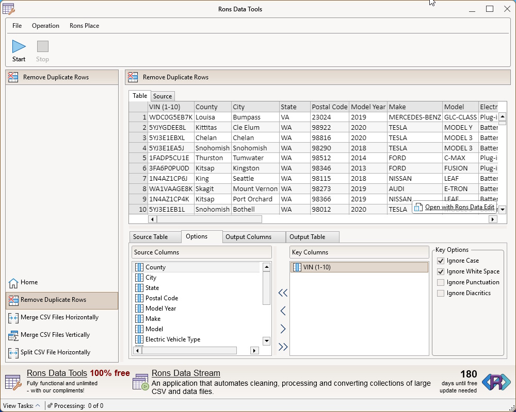Viewport: 516px width, 412px height.
Task: Click the Source Columns horizontal scrollbar thumb
Action: tap(189, 351)
